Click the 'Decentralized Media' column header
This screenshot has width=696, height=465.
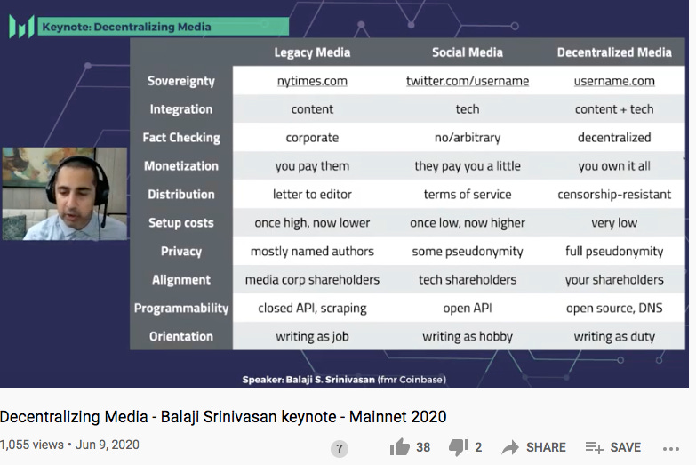click(x=614, y=52)
